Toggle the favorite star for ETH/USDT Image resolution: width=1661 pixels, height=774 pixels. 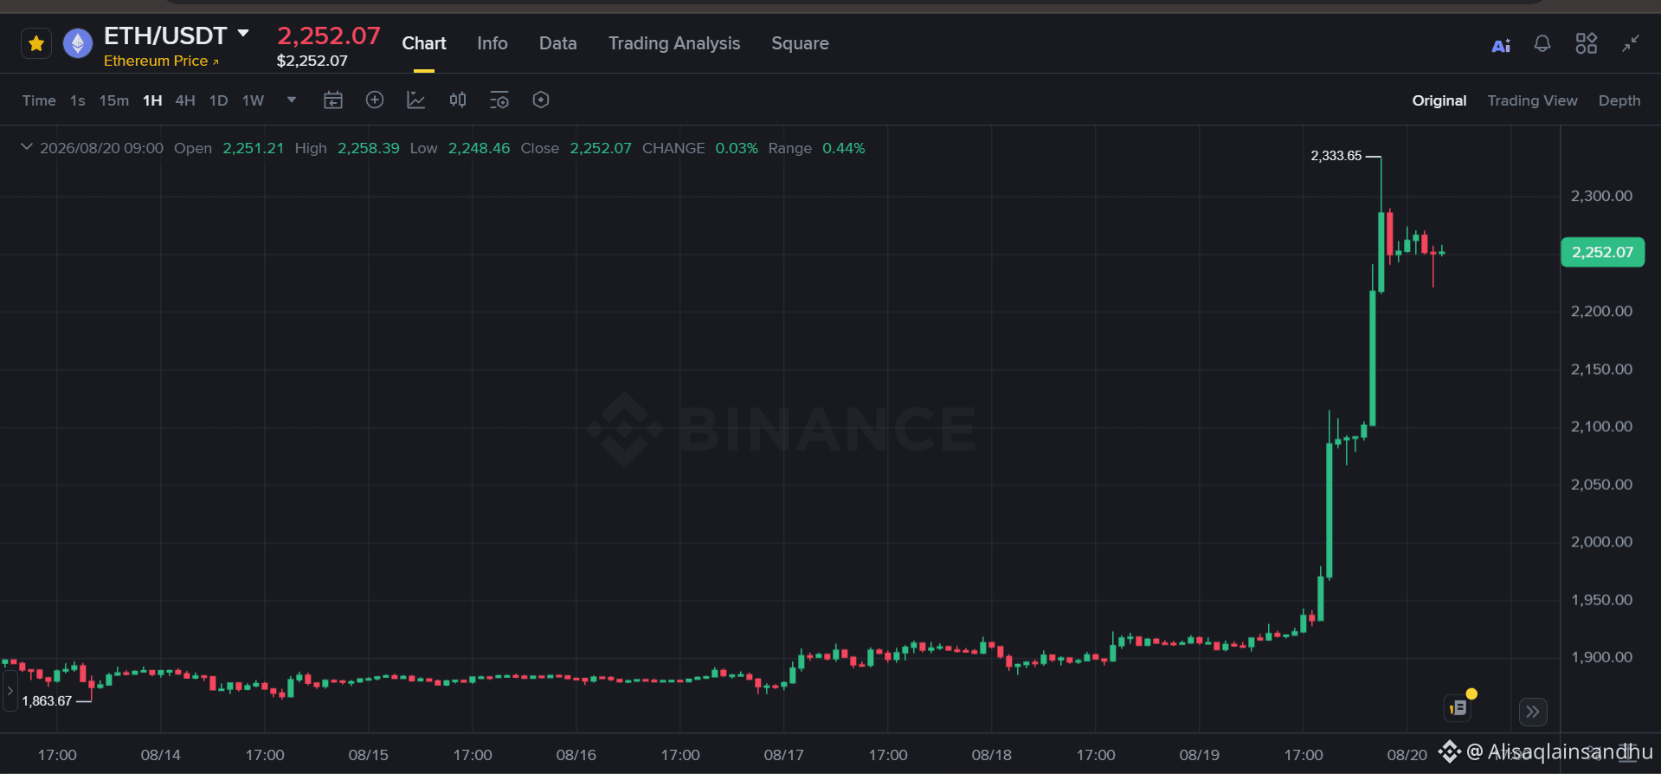tap(36, 43)
